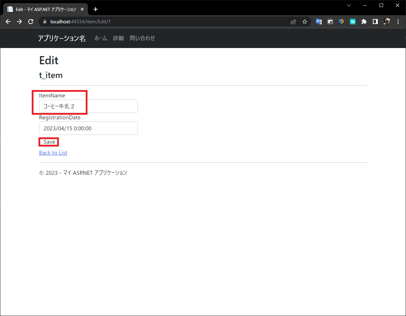Toggle the browser side panel
The width and height of the screenshot is (406, 316).
[375, 22]
